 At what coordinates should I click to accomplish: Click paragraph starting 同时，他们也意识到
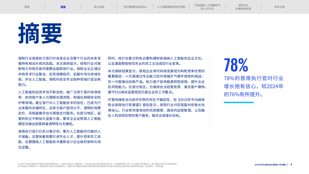156,61
